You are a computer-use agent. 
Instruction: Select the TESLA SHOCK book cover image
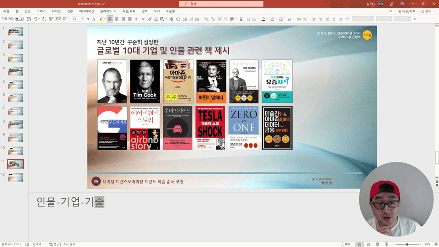210,128
